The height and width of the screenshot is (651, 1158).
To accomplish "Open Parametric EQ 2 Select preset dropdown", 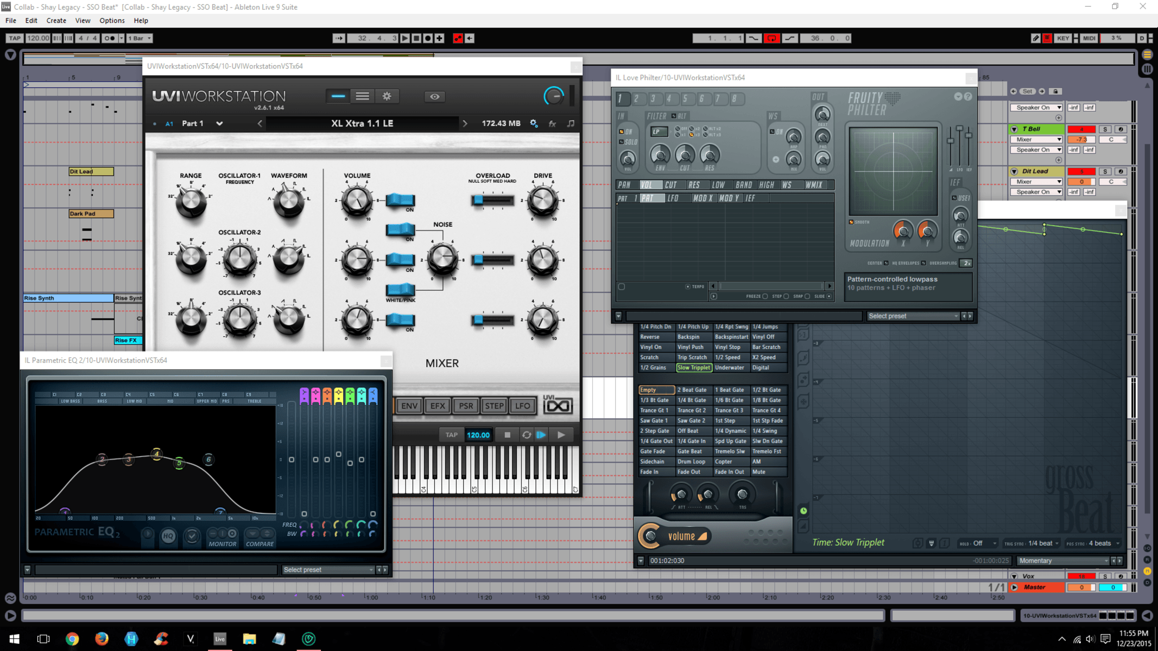I will [328, 570].
